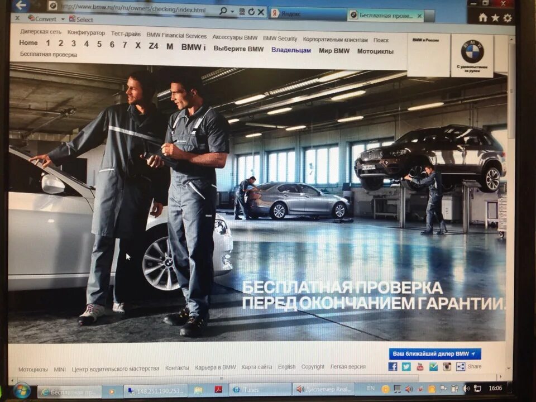Click the browser Back arrow button
The image size is (536, 402).
[21, 5]
